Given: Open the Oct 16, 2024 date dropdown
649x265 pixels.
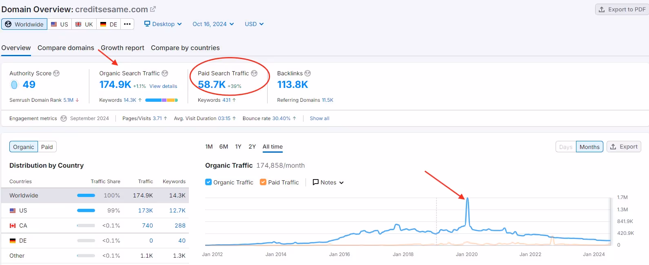Looking at the screenshot, I should (213, 24).
